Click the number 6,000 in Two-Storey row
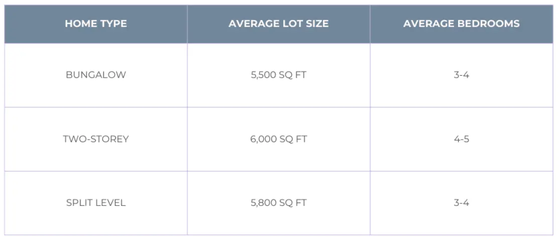Screen dimensions: 559x237 tap(263, 139)
